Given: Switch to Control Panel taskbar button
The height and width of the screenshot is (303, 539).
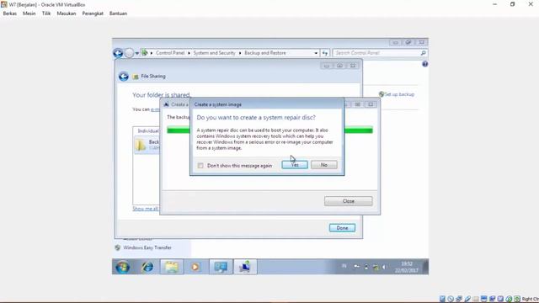Looking at the screenshot, I should [x=221, y=267].
